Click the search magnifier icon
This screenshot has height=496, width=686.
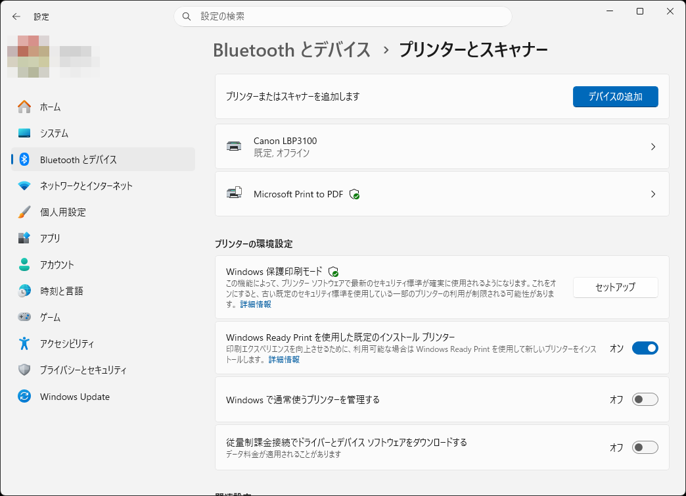tap(187, 16)
